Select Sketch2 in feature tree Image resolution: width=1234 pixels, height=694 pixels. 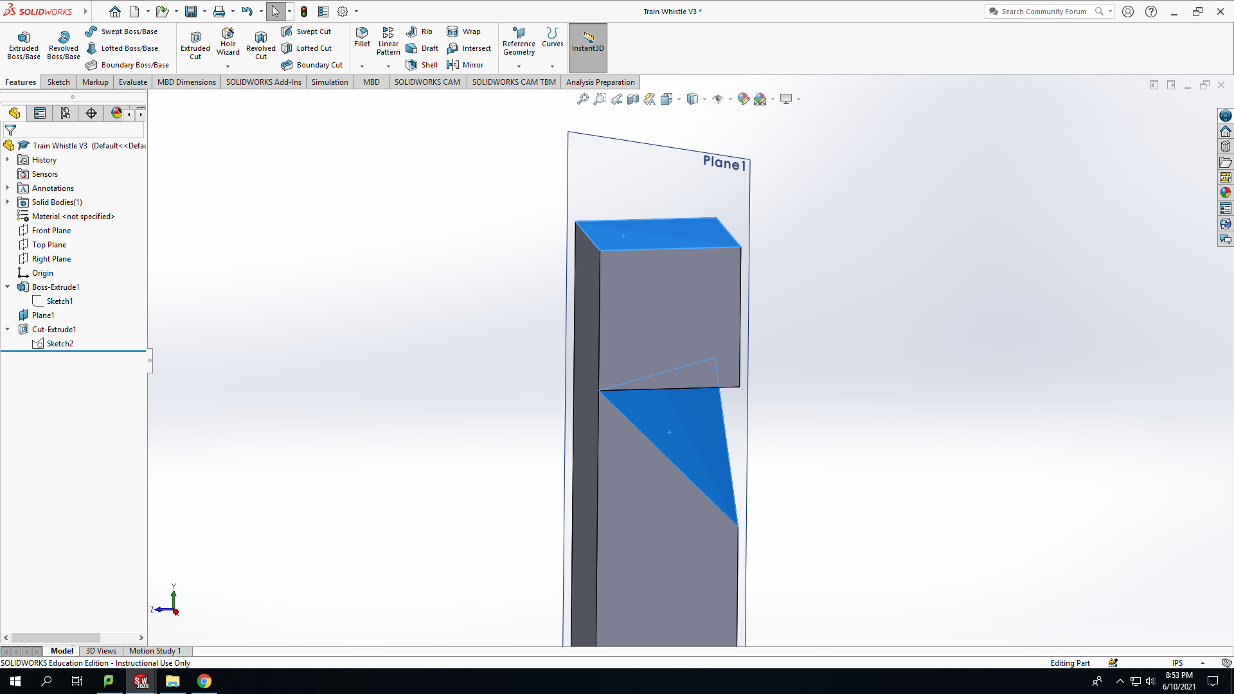(60, 344)
